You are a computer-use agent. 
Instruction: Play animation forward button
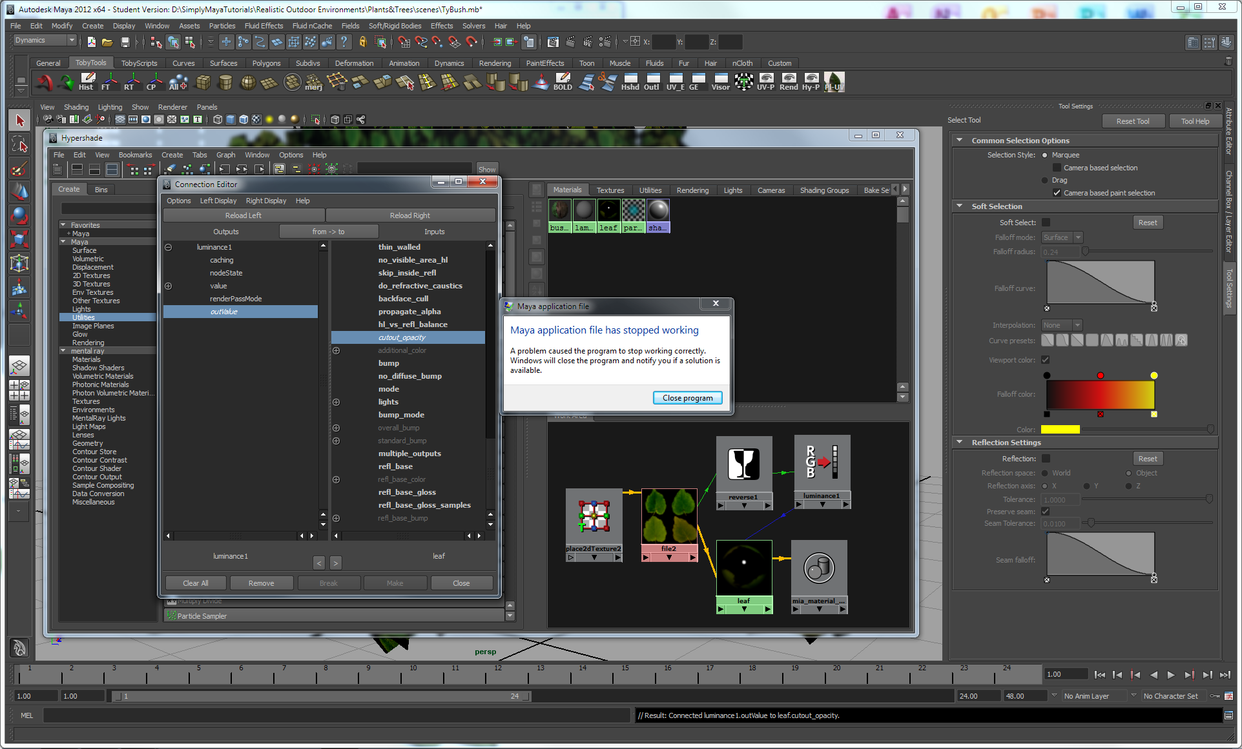(x=1171, y=675)
